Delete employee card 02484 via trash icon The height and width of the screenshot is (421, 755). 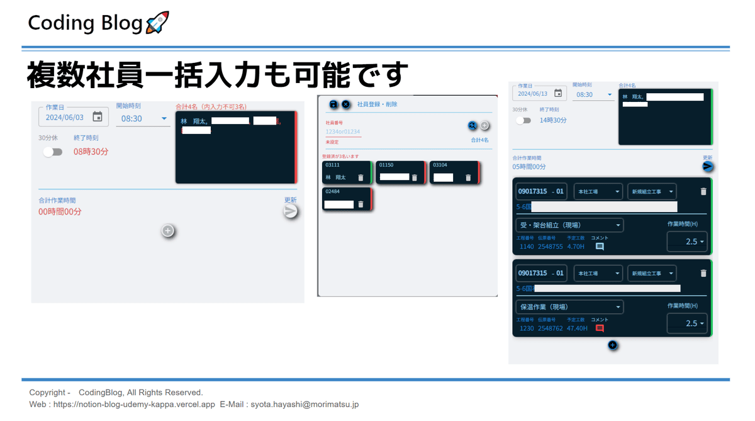coord(360,203)
